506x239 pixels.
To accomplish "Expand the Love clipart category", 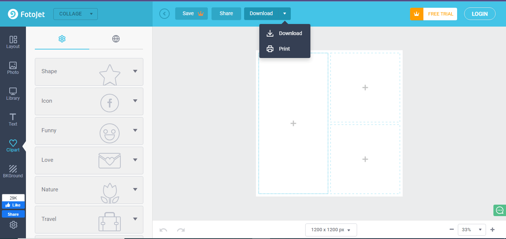I will pyautogui.click(x=89, y=160).
